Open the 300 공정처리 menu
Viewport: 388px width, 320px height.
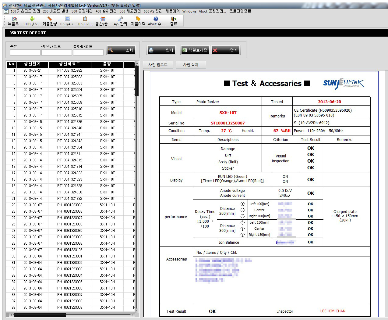point(82,11)
